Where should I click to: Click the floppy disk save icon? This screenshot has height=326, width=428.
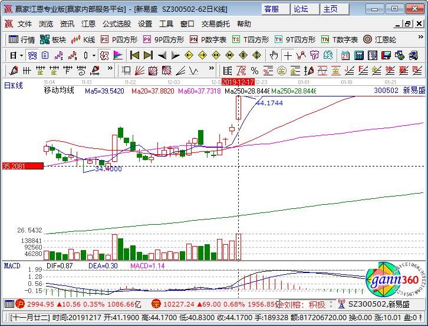(386, 56)
